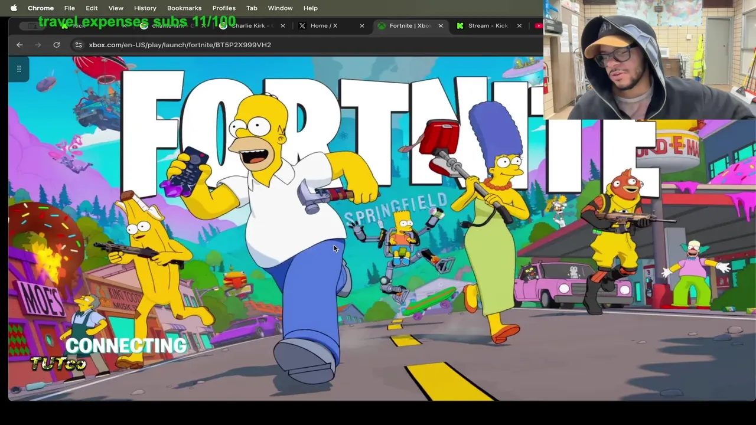Open the Profiles menu
This screenshot has height=425, width=756.
(224, 8)
